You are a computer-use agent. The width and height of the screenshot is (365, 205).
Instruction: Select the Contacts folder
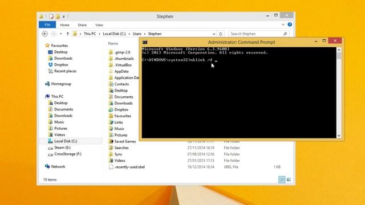[121, 84]
